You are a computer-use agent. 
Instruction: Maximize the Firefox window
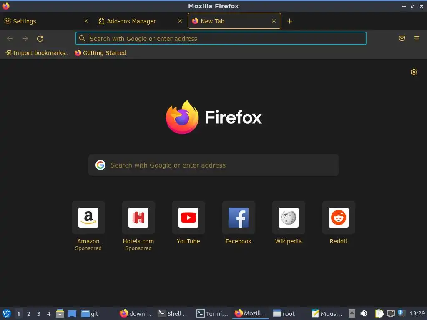(413, 6)
